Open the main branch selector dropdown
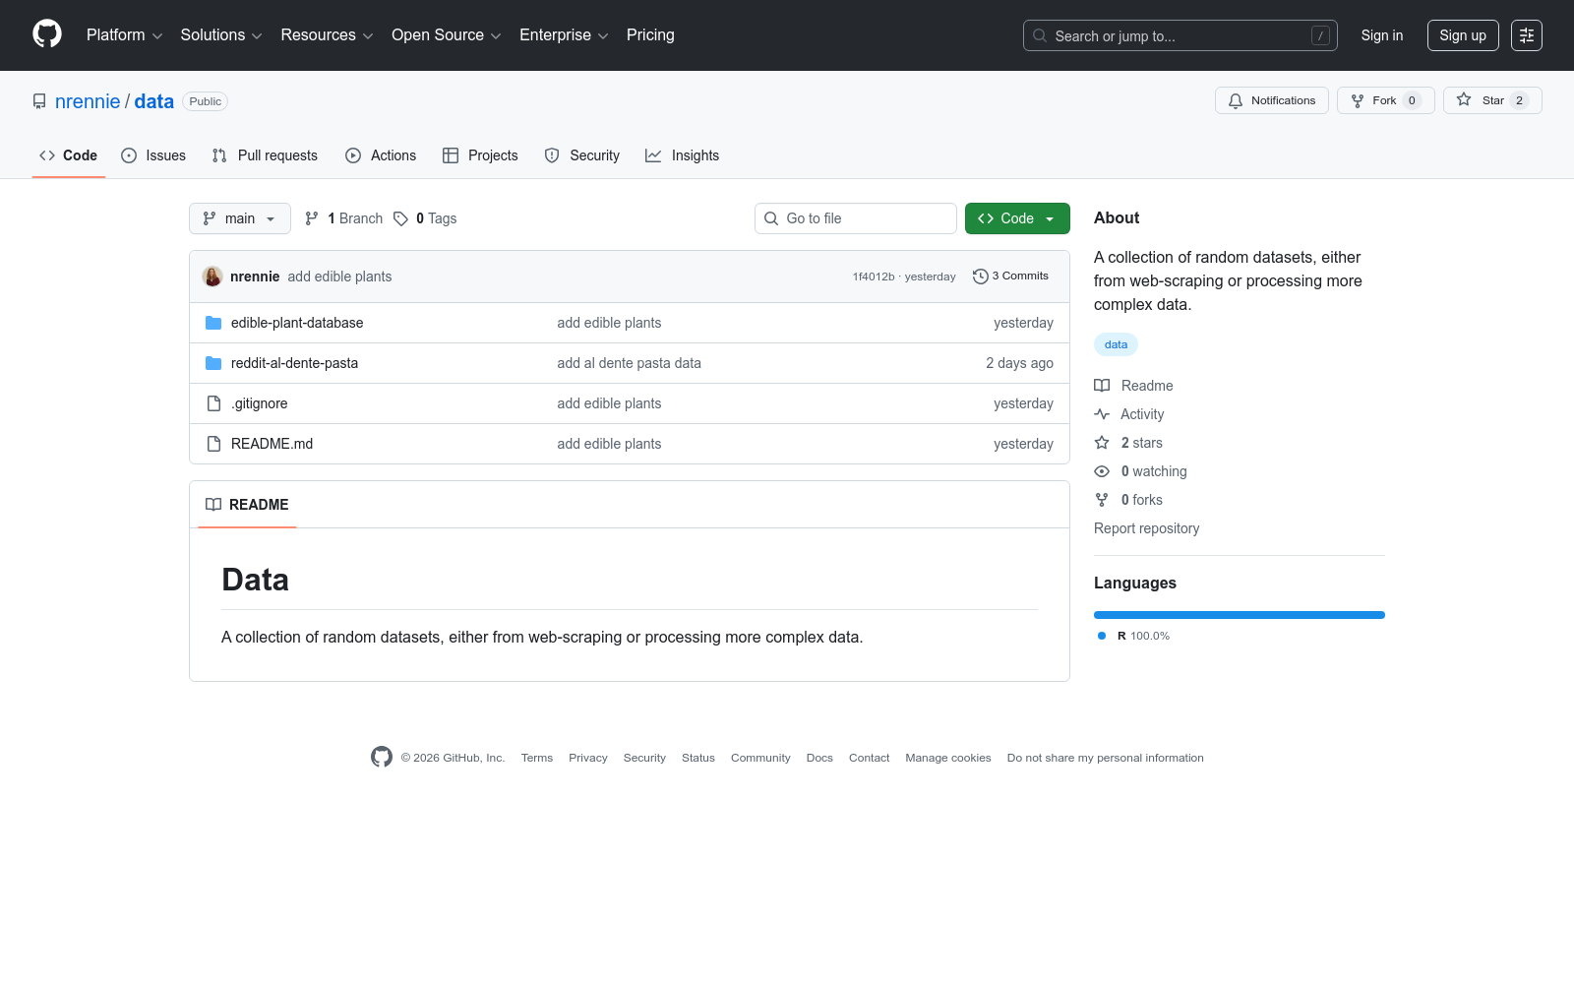The height and width of the screenshot is (984, 1574). click(x=240, y=218)
